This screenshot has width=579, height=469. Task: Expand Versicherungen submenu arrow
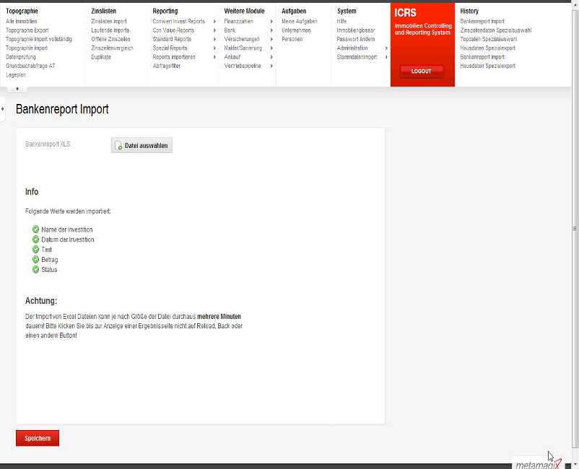click(x=271, y=39)
